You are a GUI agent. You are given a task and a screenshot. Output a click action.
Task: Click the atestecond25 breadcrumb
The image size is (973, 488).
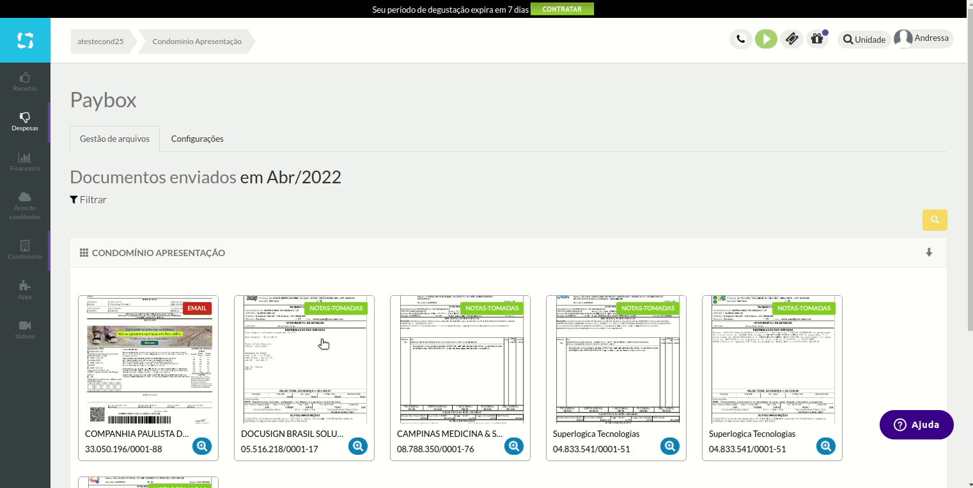click(x=100, y=42)
